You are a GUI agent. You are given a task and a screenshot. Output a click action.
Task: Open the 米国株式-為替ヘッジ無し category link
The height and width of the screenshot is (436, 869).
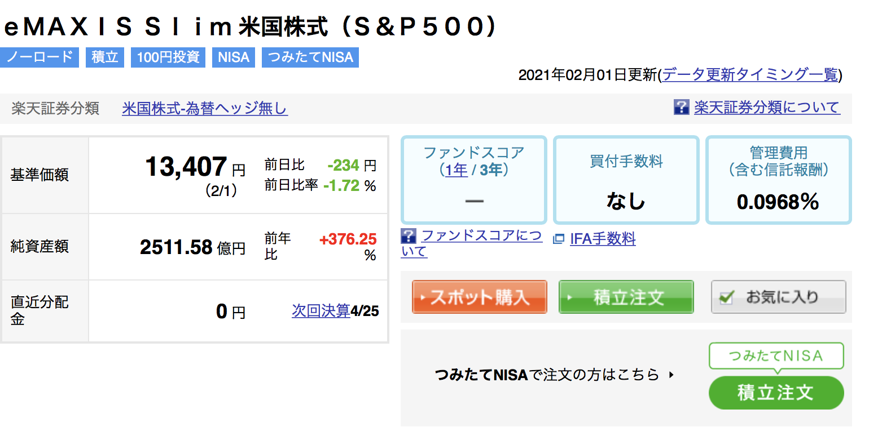(205, 108)
